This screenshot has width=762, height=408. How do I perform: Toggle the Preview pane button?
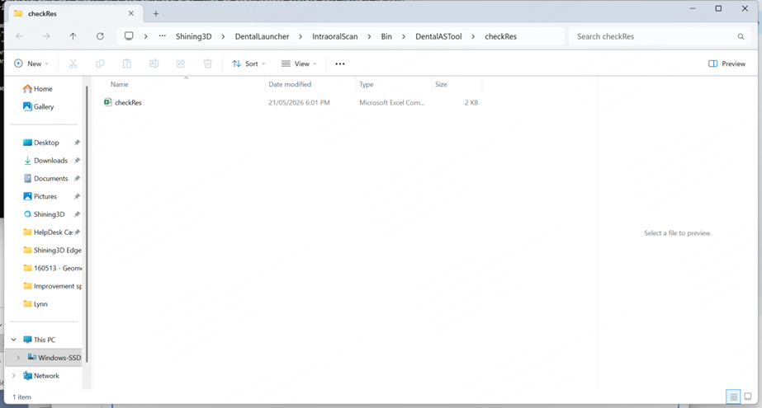[x=727, y=63]
